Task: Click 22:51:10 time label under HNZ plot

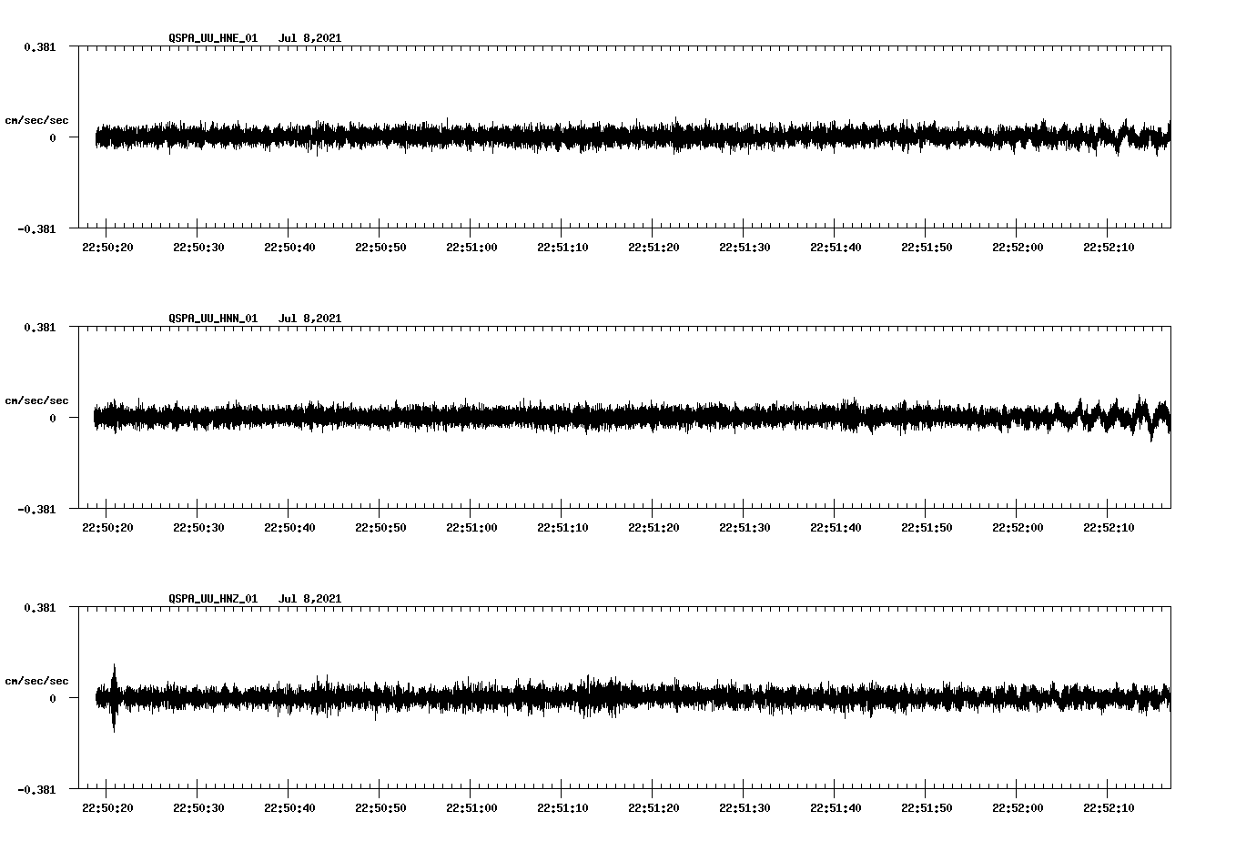Action: (562, 808)
